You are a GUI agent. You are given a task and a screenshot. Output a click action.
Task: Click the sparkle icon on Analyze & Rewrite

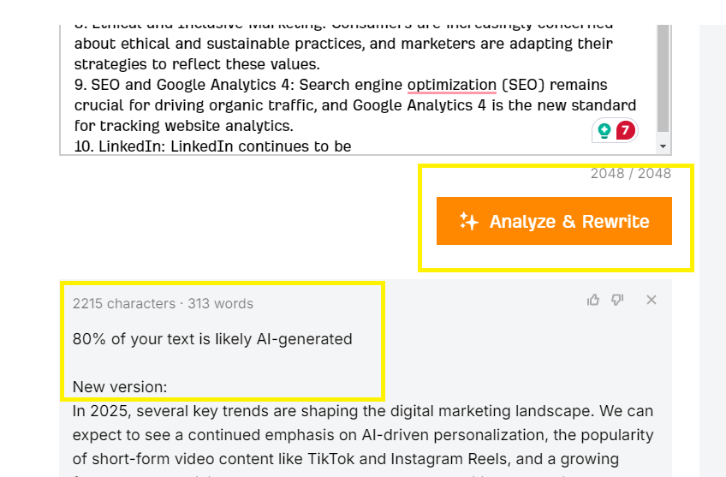(x=468, y=221)
